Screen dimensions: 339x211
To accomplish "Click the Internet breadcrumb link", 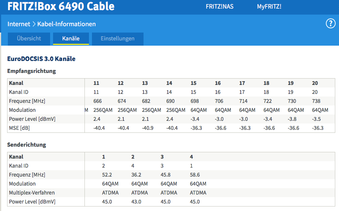I will pos(19,24).
